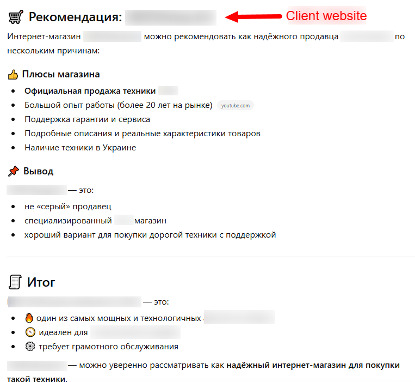
Task: Click the Вывод subheading
Action: click(39, 171)
